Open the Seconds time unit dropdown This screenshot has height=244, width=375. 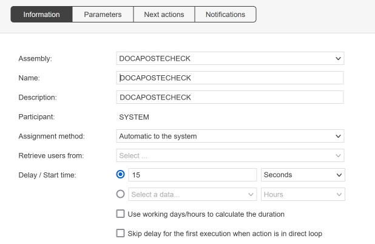pos(303,175)
